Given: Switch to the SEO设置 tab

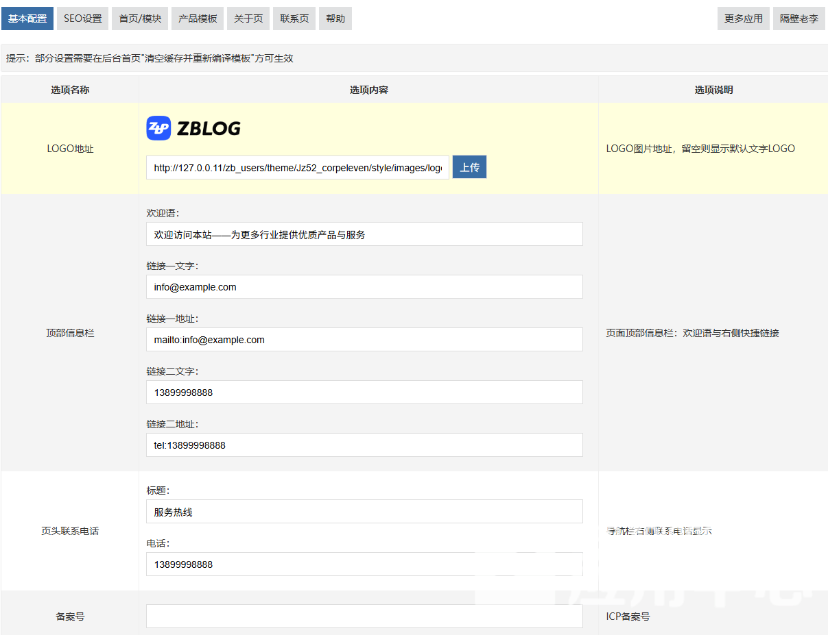Looking at the screenshot, I should pyautogui.click(x=83, y=18).
